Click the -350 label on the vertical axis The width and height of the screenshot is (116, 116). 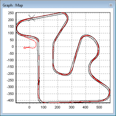[10, 94]
